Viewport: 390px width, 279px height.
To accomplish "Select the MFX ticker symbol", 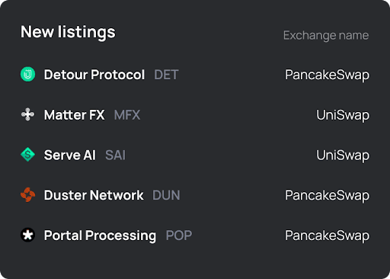I will (x=127, y=115).
